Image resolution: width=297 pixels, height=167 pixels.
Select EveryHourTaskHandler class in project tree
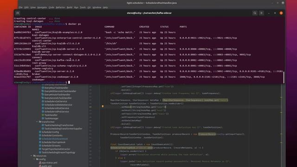point(56,88)
